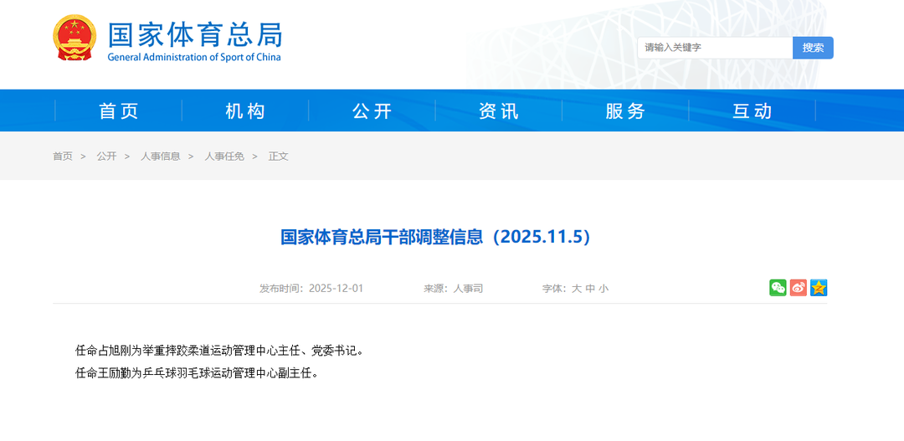Image resolution: width=904 pixels, height=441 pixels.
Task: Click the QZone star share icon
Action: click(819, 288)
